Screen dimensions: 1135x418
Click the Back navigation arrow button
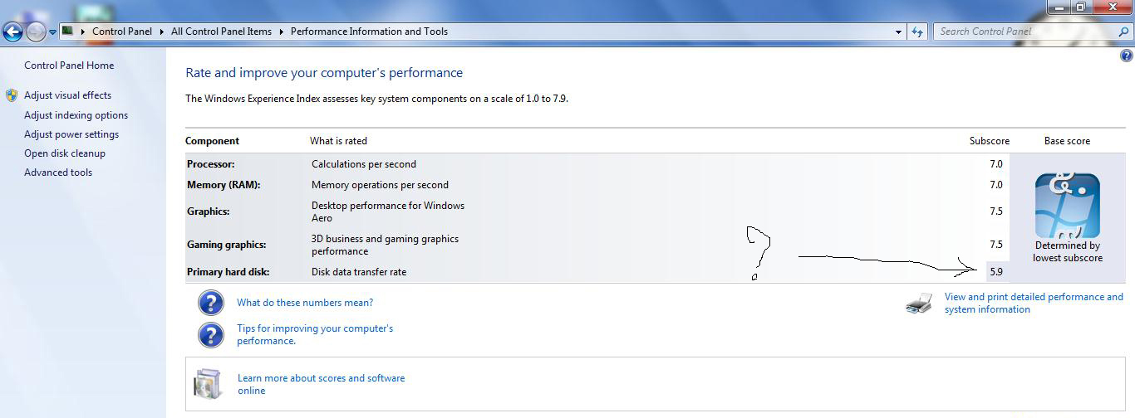tap(12, 32)
